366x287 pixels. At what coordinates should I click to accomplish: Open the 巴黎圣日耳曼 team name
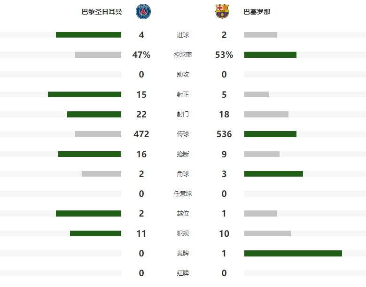point(102,12)
